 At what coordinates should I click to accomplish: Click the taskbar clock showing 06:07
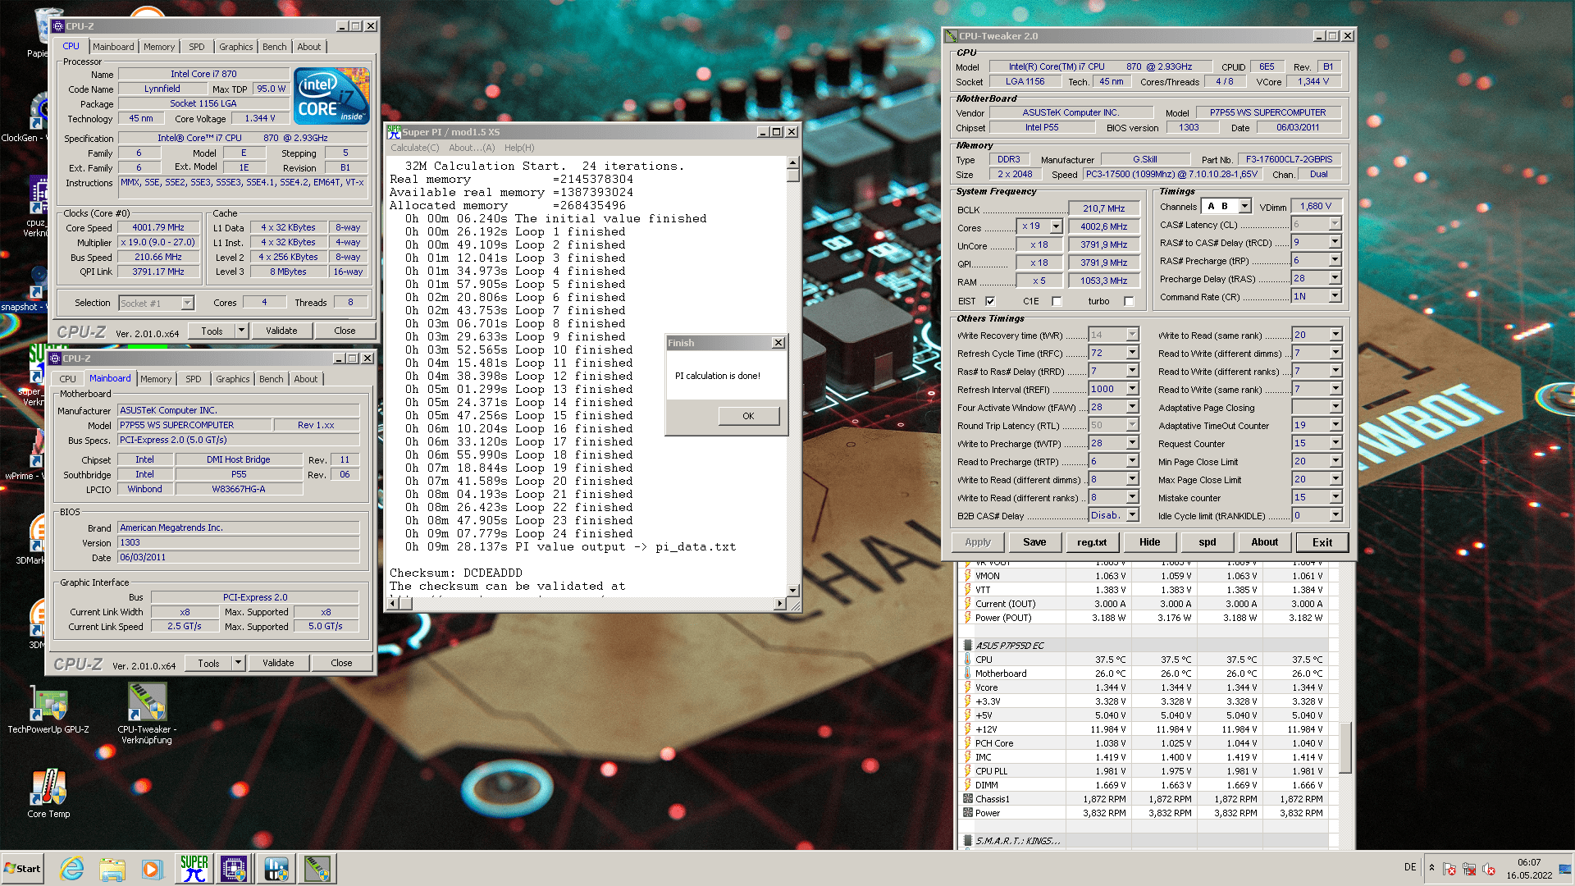tap(1529, 869)
